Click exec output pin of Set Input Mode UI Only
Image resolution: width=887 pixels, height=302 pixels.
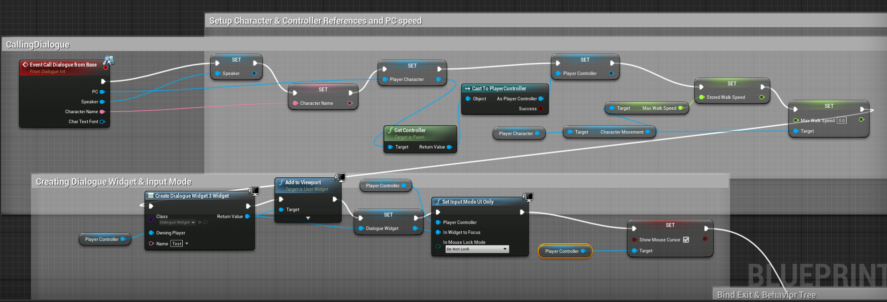tap(522, 212)
